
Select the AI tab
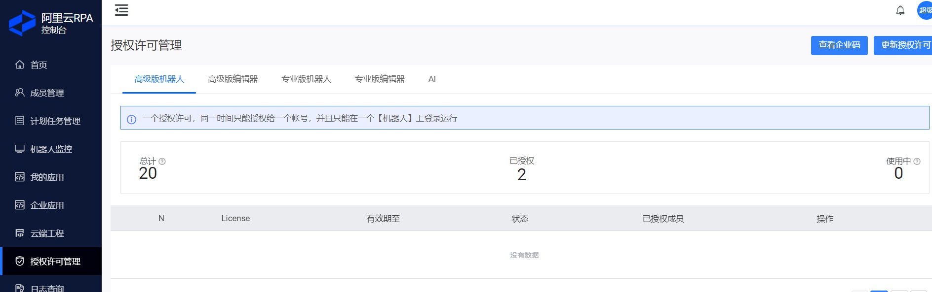[432, 79]
